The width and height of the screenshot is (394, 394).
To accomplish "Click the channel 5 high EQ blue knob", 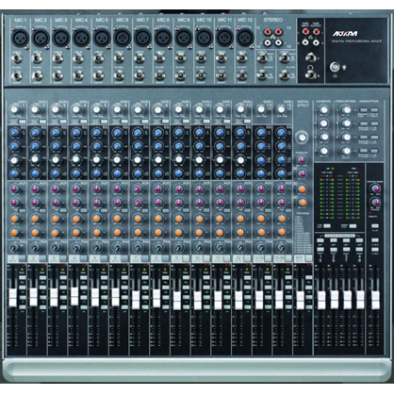I will pos(96,133).
